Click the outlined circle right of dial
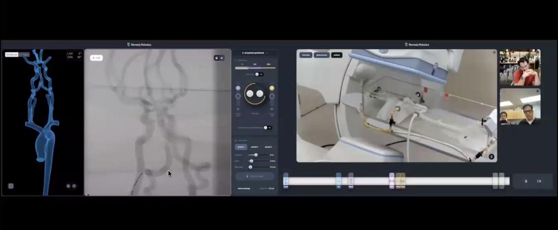 pos(272,96)
